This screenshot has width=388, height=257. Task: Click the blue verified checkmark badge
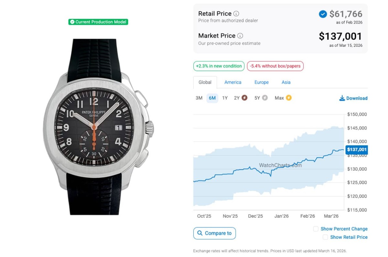click(323, 14)
